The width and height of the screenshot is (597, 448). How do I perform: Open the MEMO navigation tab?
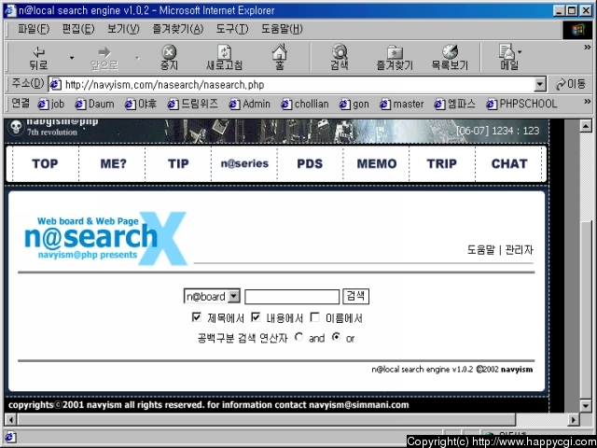tap(377, 164)
